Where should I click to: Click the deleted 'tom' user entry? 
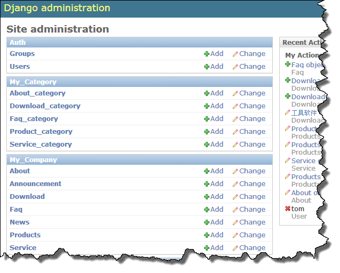click(298, 209)
